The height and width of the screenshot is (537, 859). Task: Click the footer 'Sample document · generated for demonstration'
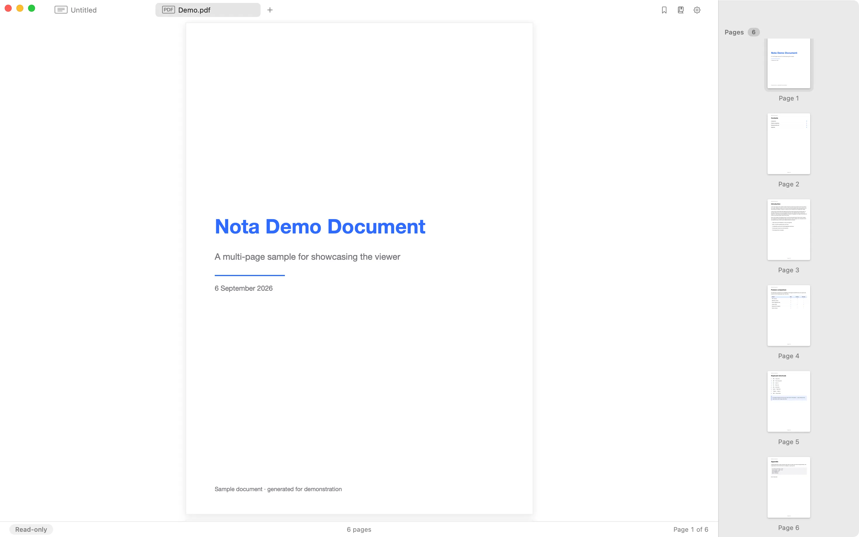[x=278, y=489]
